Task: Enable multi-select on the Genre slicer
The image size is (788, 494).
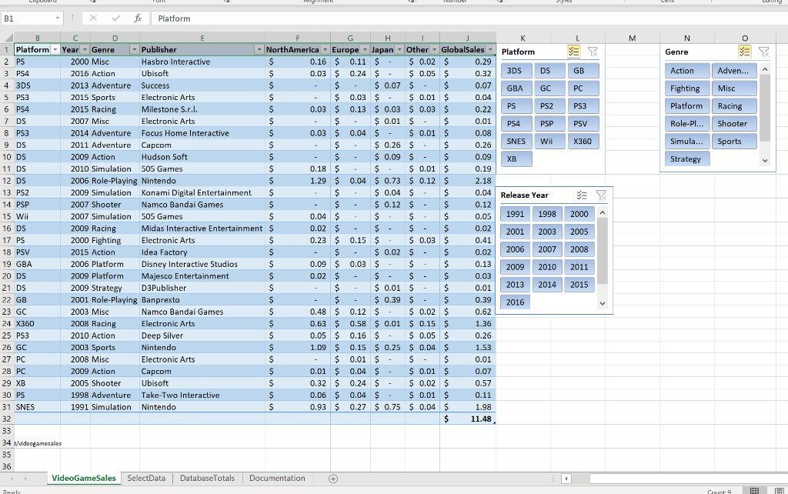Action: [x=744, y=51]
